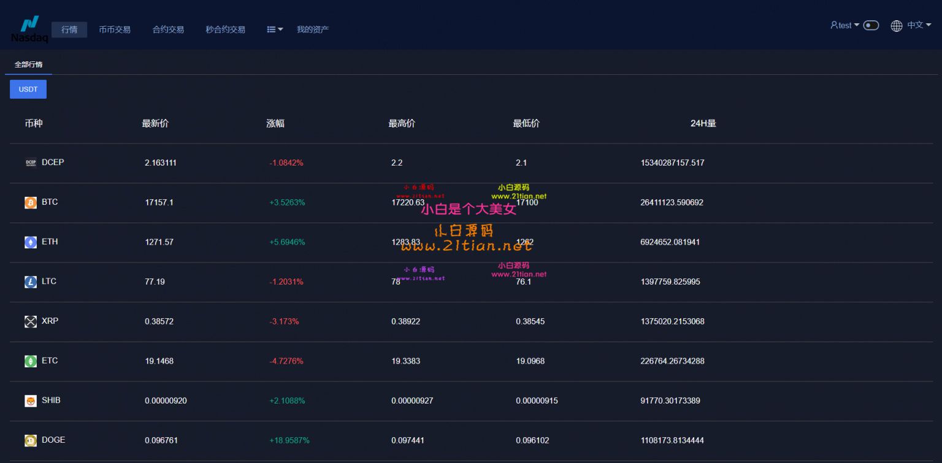The height and width of the screenshot is (463, 942).
Task: Click LTC change -1.2031%
Action: pyautogui.click(x=286, y=282)
